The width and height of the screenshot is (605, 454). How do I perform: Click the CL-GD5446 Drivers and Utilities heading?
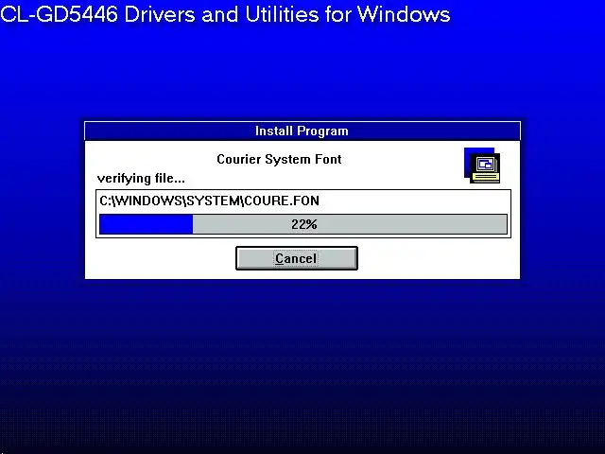225,14
